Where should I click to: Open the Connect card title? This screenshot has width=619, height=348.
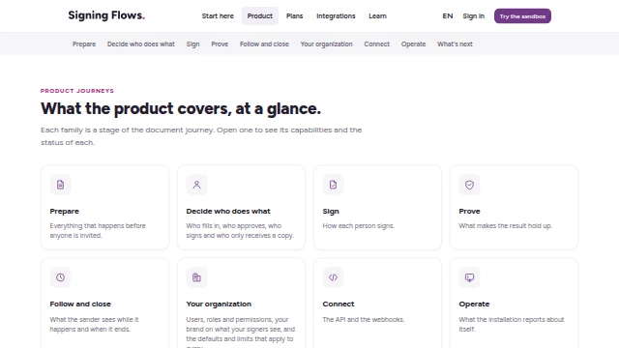tap(339, 304)
